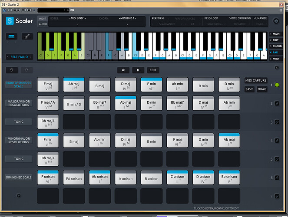Select MAJOR/MINOR RESOLUTIONS row label

[x=19, y=103]
